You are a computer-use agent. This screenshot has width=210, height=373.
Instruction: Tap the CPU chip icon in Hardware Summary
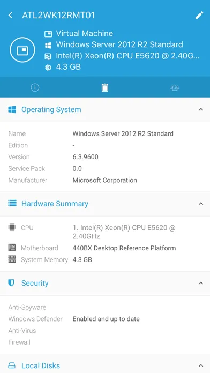tap(12, 227)
